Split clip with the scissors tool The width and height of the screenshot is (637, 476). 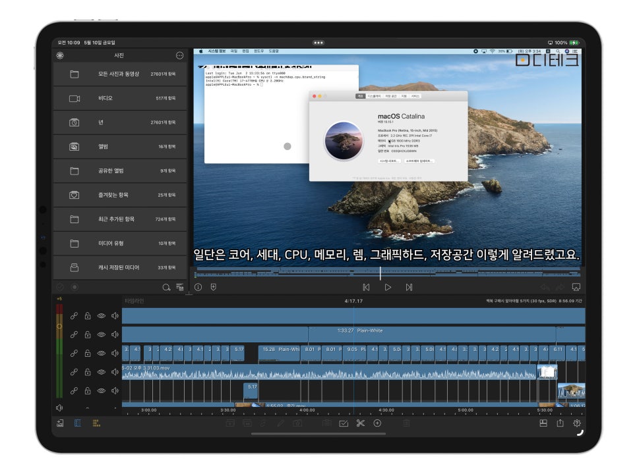(360, 423)
